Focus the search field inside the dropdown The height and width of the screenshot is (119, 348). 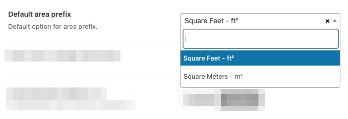[x=260, y=39]
